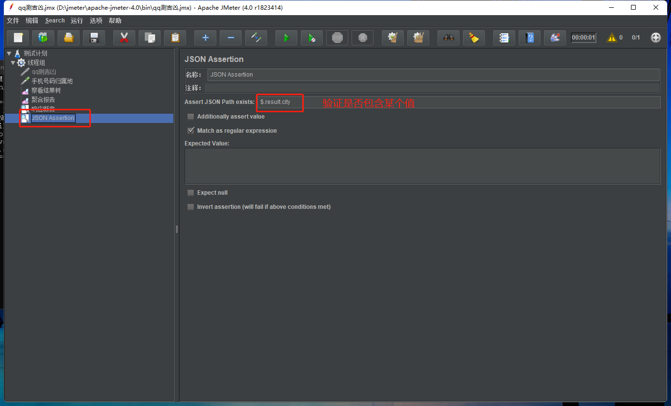
Task: Click the Assert JSON Path exists field
Action: coord(459,102)
